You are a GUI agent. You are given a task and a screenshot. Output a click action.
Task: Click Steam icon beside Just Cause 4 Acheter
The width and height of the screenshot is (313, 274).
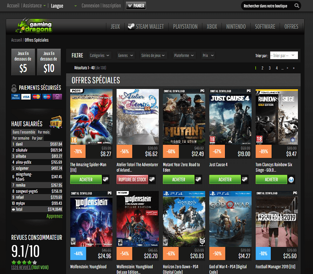[x=245, y=179]
